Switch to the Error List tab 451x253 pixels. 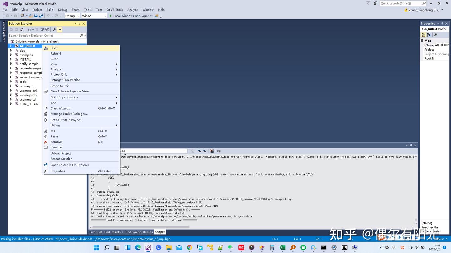coord(96,232)
